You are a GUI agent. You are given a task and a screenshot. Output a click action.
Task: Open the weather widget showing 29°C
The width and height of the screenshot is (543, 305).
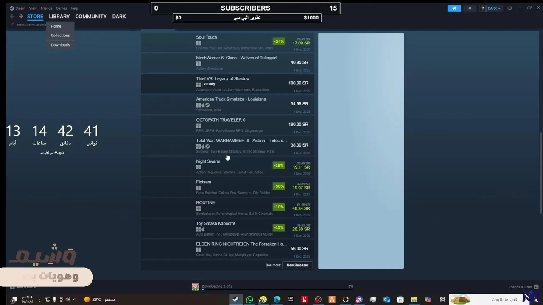(x=100, y=299)
